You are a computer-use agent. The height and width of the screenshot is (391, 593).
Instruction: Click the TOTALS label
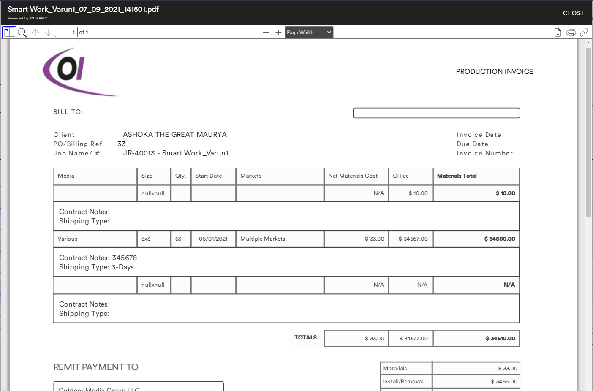click(305, 338)
